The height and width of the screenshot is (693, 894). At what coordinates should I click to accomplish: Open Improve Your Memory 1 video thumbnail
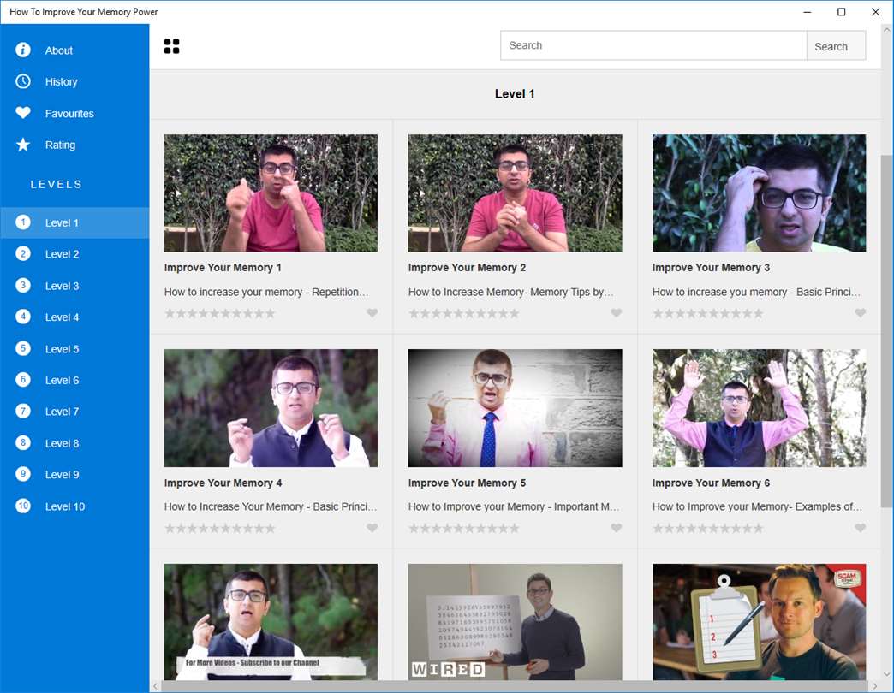click(x=271, y=193)
